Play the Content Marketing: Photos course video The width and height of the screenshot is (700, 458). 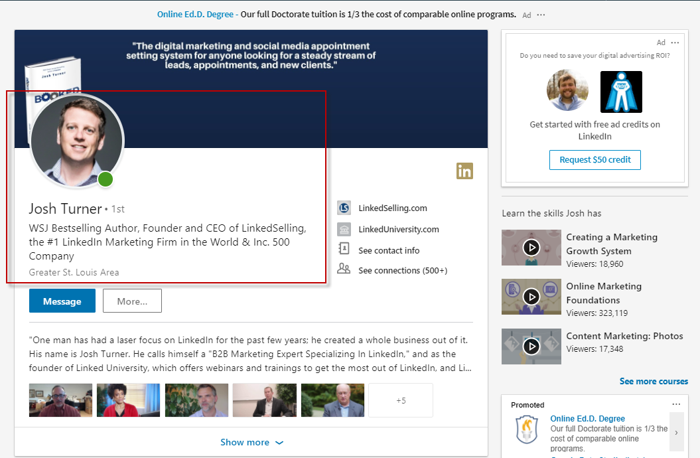pyautogui.click(x=531, y=345)
